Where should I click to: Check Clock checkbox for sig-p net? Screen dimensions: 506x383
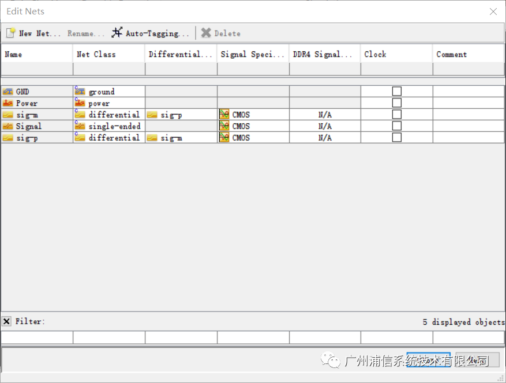[x=397, y=137]
